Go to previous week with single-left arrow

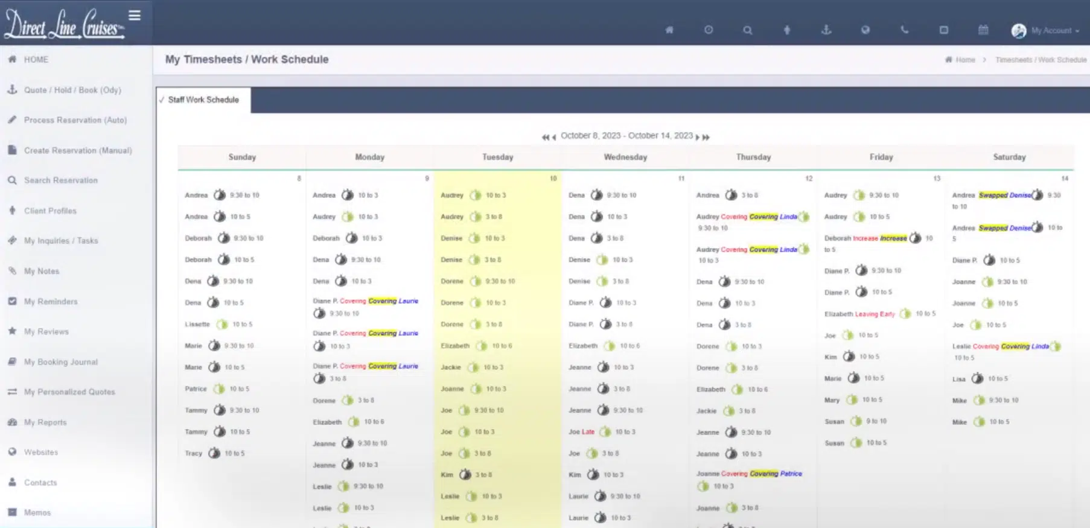[554, 137]
